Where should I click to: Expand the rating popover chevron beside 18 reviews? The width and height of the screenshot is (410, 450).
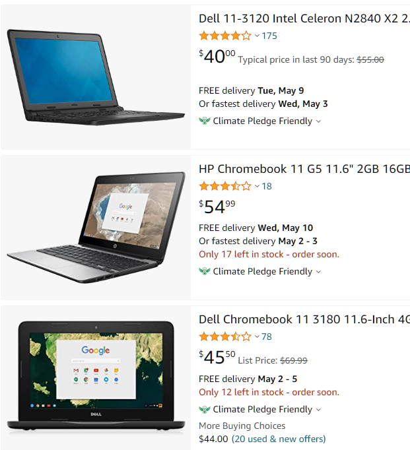[257, 186]
